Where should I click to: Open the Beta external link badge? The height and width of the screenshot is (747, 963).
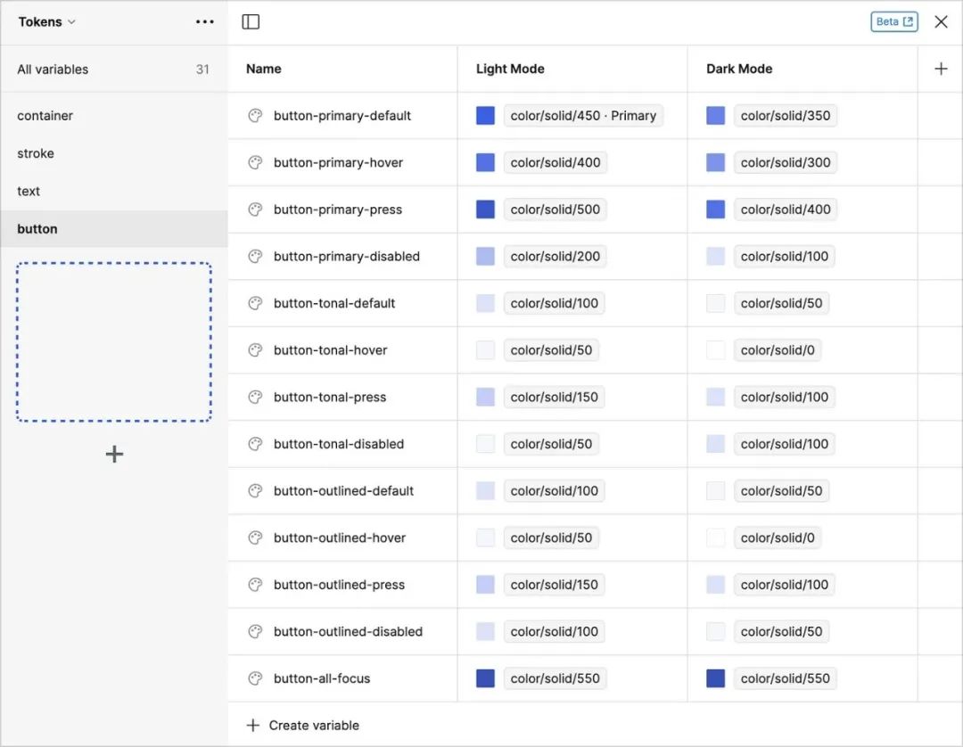click(x=893, y=22)
